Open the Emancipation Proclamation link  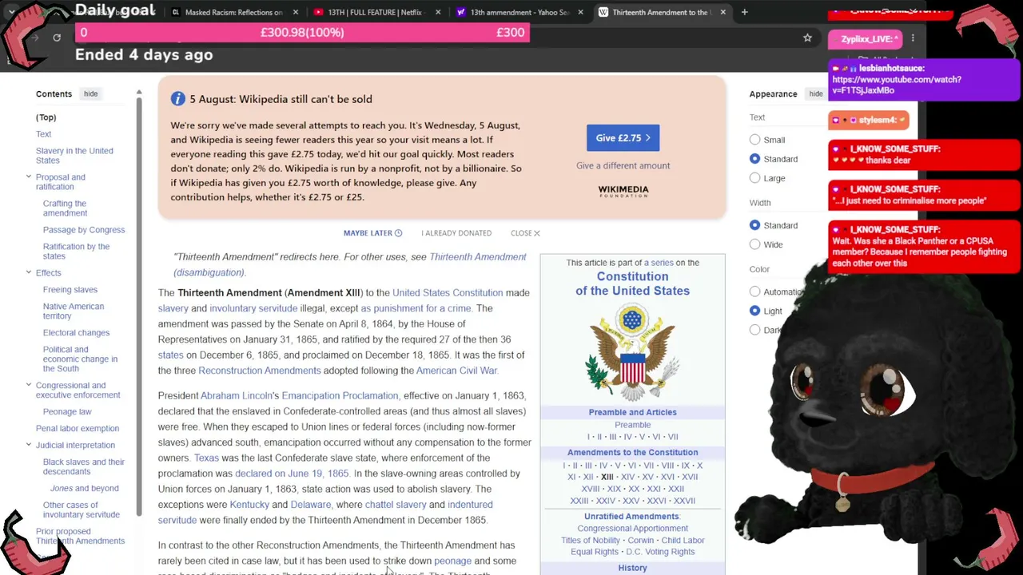340,396
